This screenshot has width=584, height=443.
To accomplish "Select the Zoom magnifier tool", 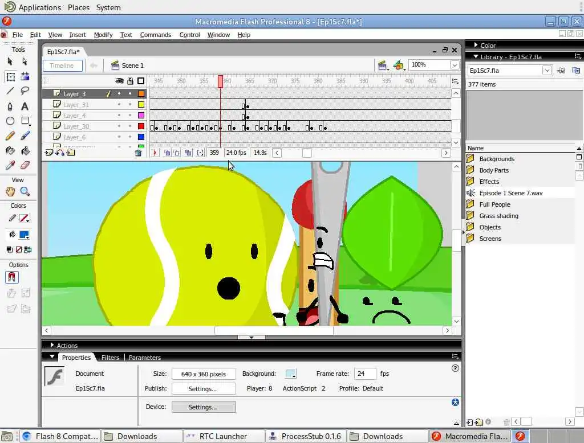I will [x=25, y=191].
